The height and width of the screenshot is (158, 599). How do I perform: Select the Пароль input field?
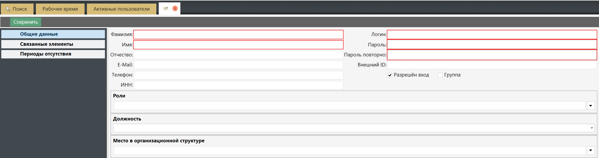tap(492, 45)
